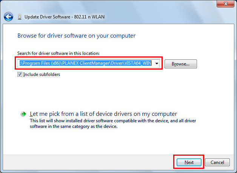Click the WLAN device icon in title
Image resolution: width=237 pixels, height=173 pixels.
pyautogui.click(x=20, y=17)
